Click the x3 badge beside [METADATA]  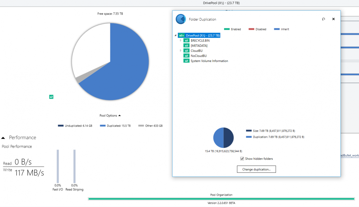(x=186, y=45)
